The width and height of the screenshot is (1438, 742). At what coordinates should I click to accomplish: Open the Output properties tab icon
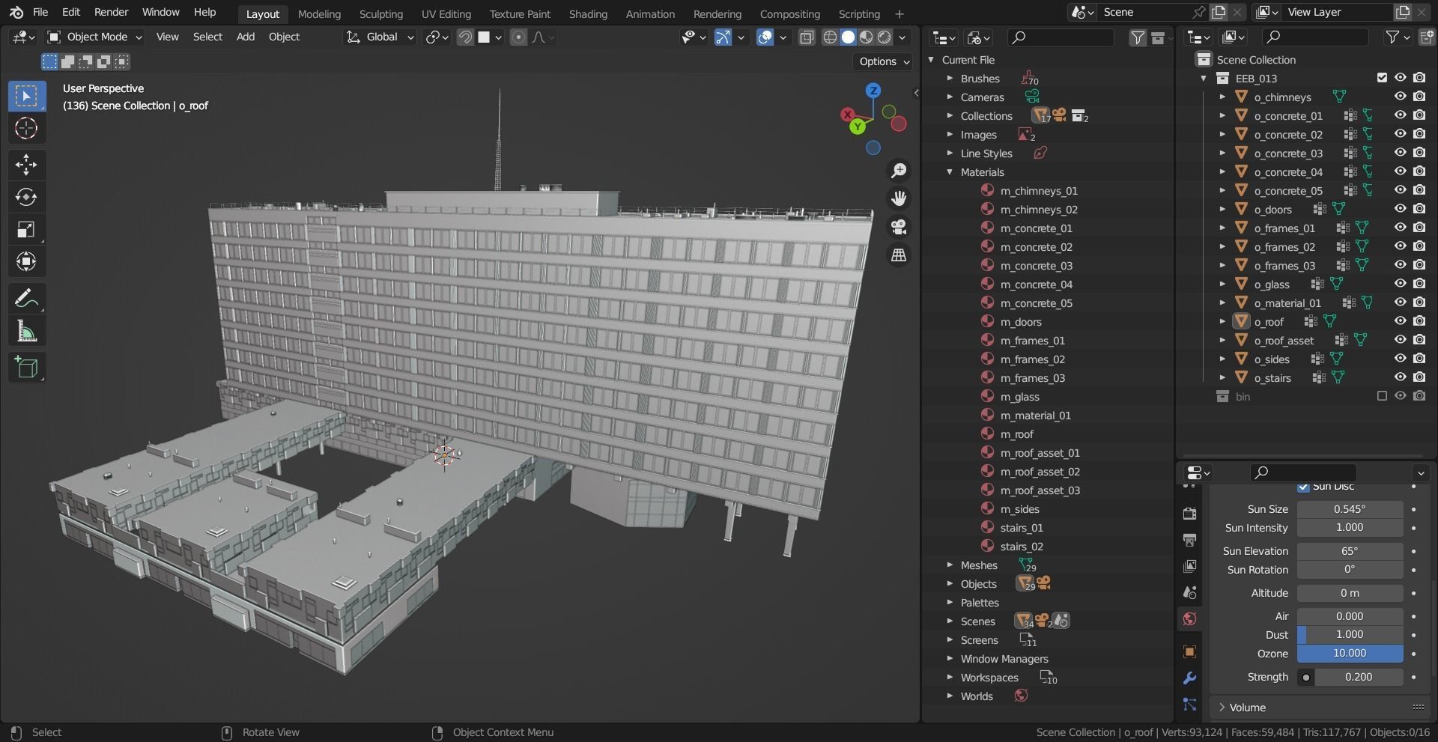(1189, 540)
